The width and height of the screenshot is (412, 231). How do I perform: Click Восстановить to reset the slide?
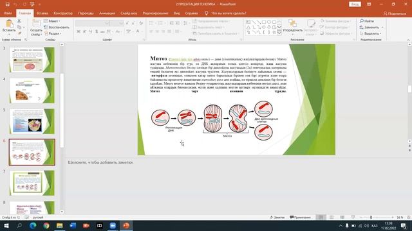click(57, 27)
